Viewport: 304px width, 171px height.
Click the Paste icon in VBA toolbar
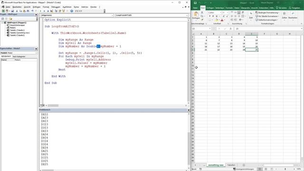pyautogui.click(x=24, y=11)
